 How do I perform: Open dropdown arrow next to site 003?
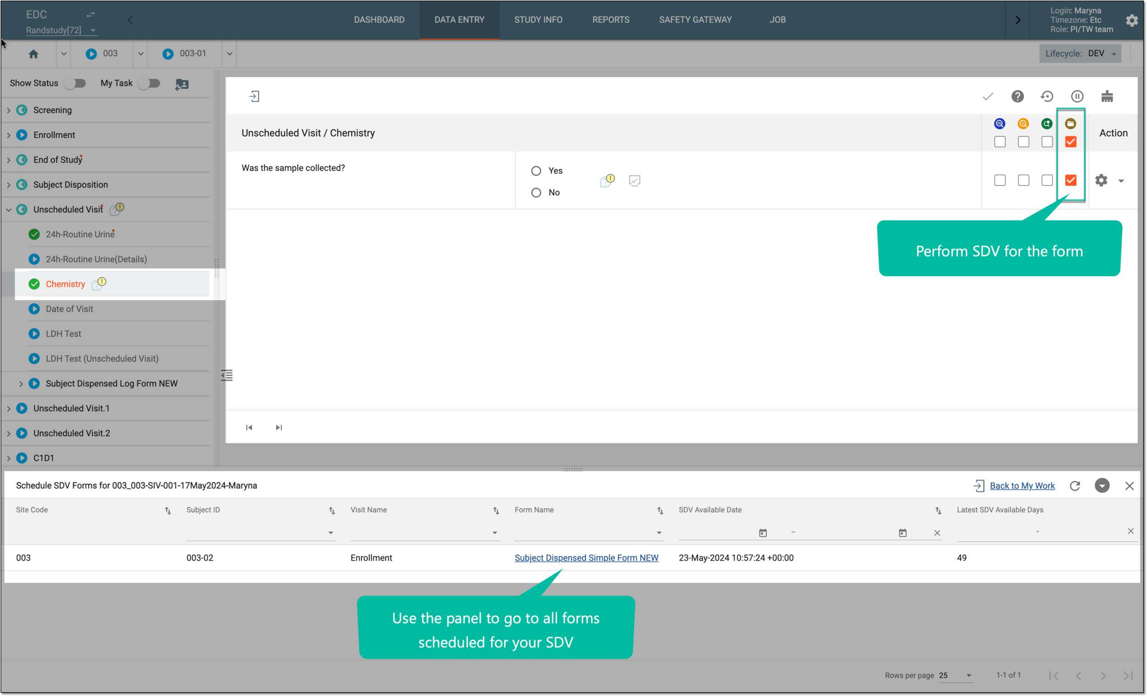pyautogui.click(x=140, y=54)
